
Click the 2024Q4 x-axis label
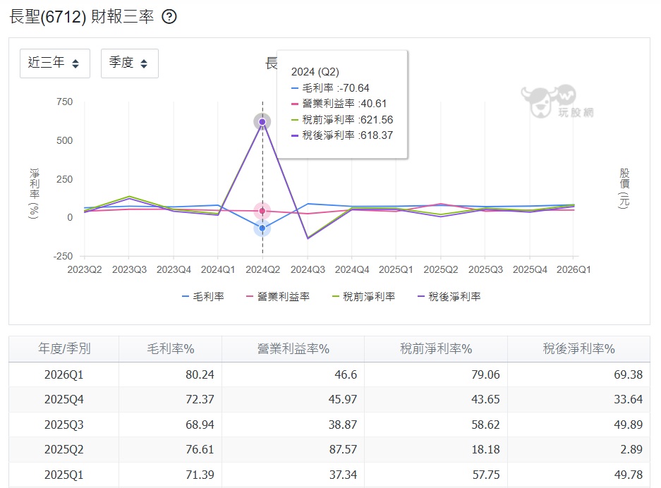pos(352,269)
